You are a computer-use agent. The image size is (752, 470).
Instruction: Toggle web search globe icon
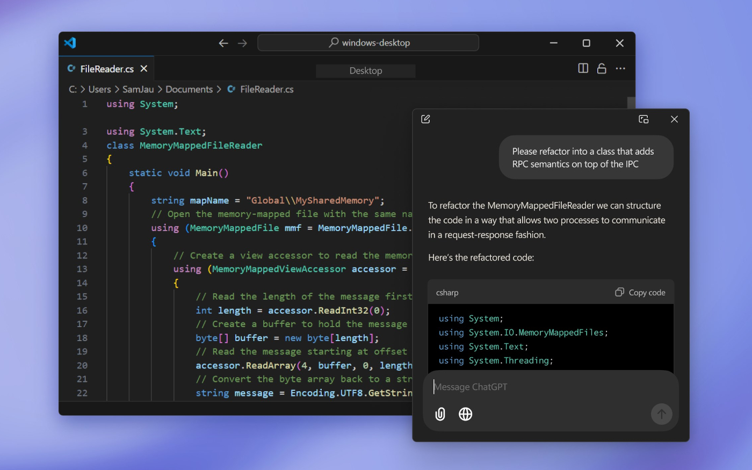click(465, 414)
